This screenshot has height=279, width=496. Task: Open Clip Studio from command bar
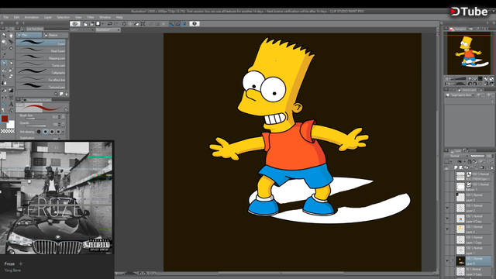click(x=75, y=24)
